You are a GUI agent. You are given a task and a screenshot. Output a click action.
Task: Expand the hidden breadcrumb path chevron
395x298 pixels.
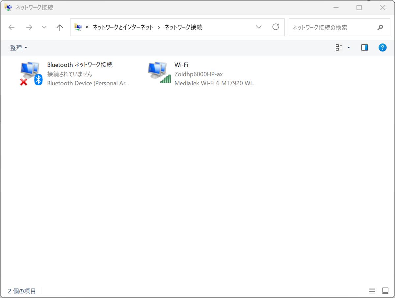87,27
